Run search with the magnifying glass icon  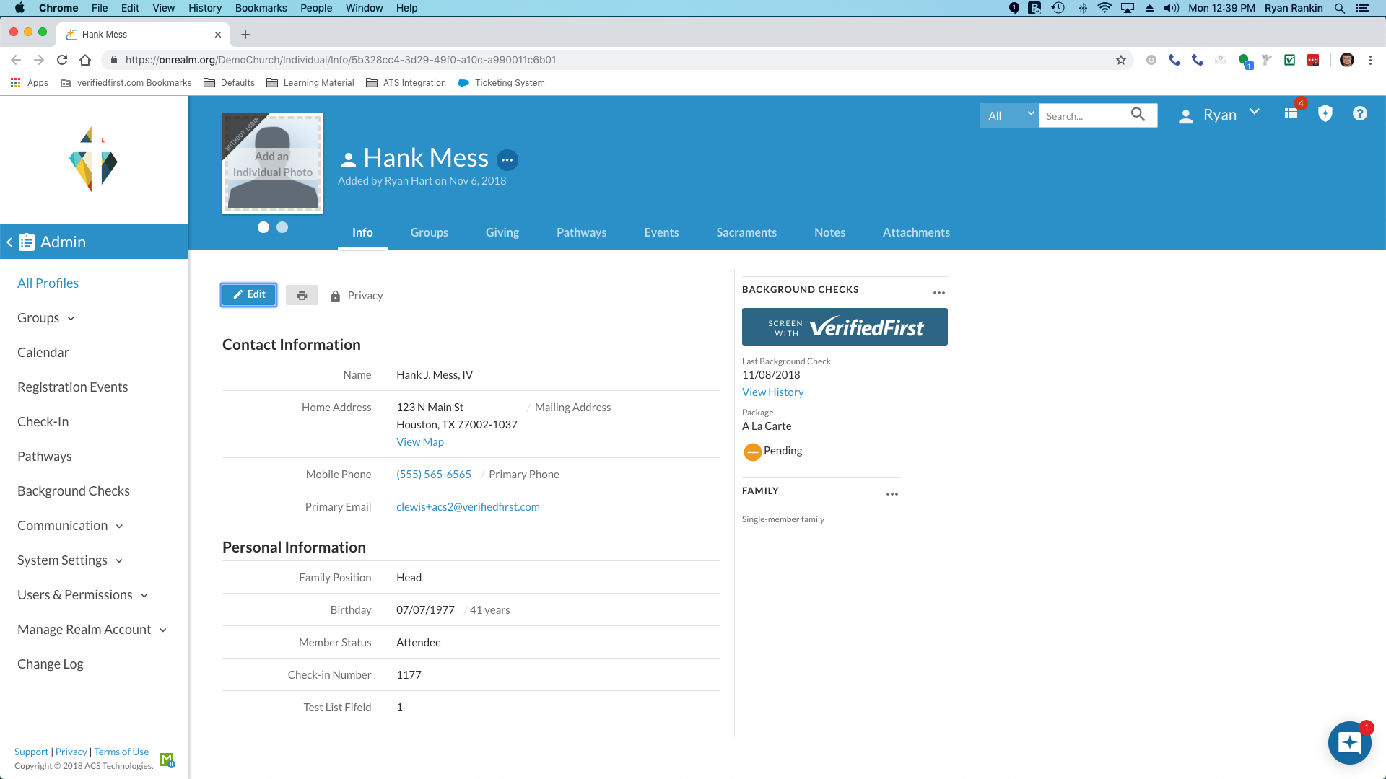pyautogui.click(x=1138, y=115)
